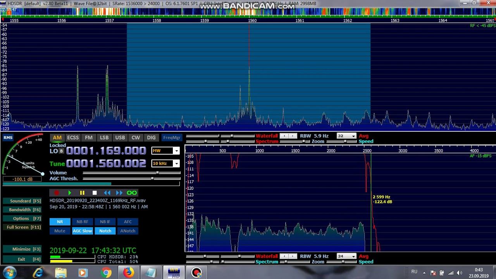
Task: Click the network signal tray icon
Action: coord(451,272)
